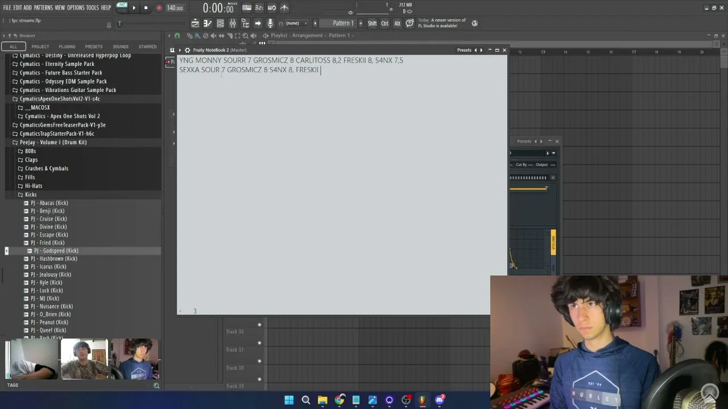This screenshot has height=409, width=728.
Task: Toggle the PAT/SONG mode switch
Action: click(x=122, y=7)
